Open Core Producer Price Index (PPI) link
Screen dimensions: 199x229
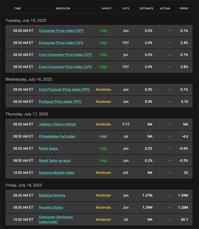(64, 89)
